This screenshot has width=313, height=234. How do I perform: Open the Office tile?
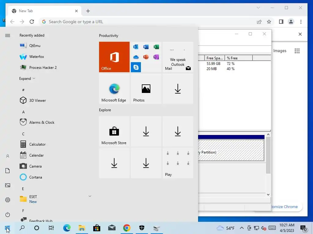[114, 57]
